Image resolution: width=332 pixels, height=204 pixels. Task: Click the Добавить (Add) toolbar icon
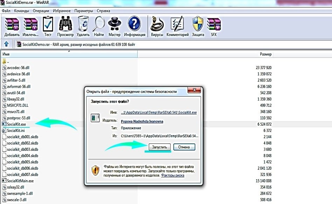[12, 24]
